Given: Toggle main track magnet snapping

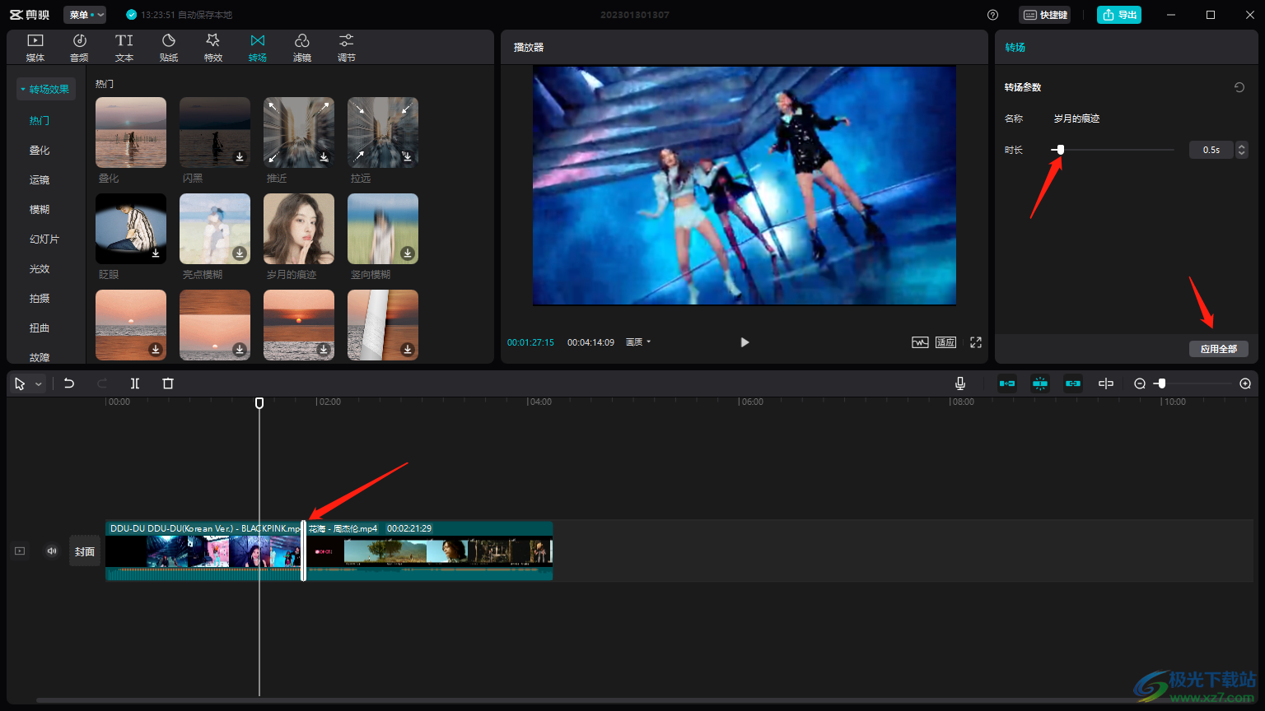Looking at the screenshot, I should [1007, 383].
